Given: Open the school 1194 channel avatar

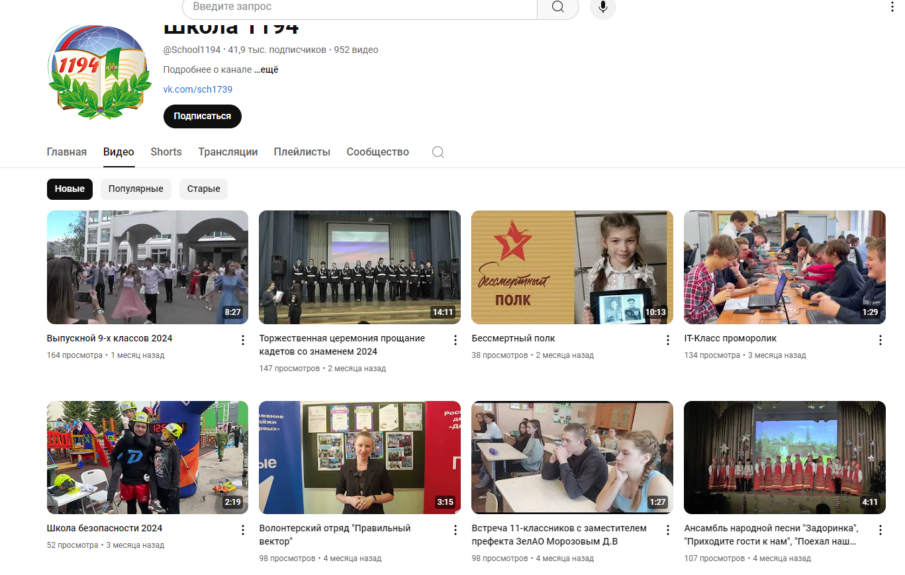Looking at the screenshot, I should coord(100,72).
